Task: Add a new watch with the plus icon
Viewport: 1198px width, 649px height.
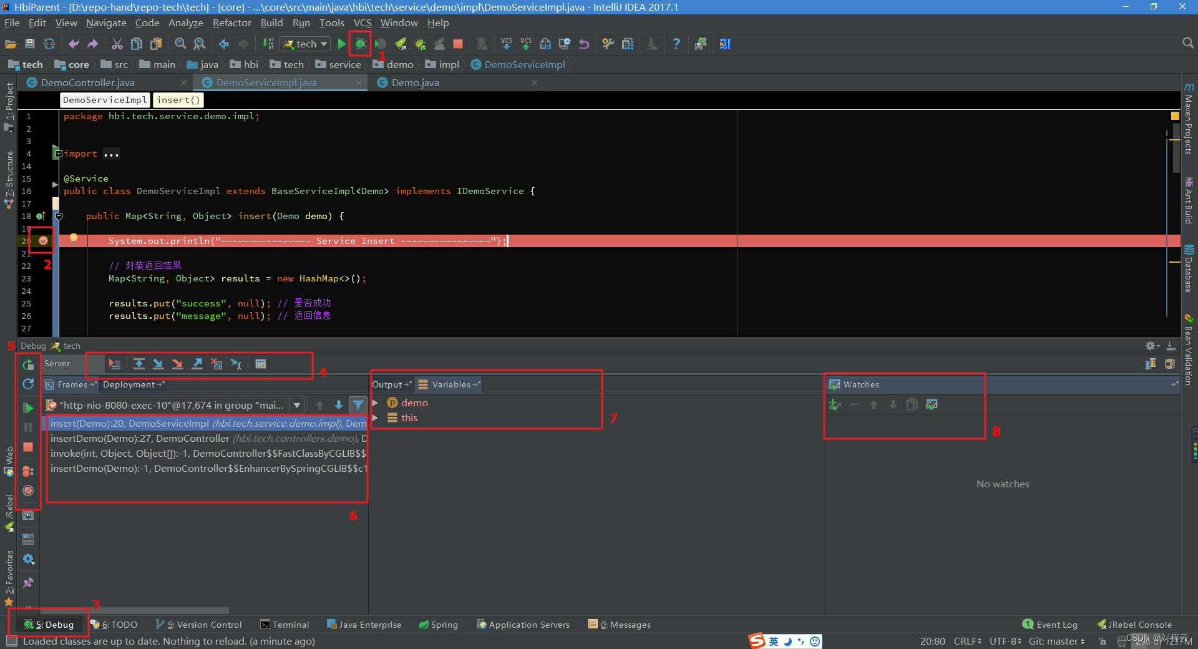Action: point(834,404)
